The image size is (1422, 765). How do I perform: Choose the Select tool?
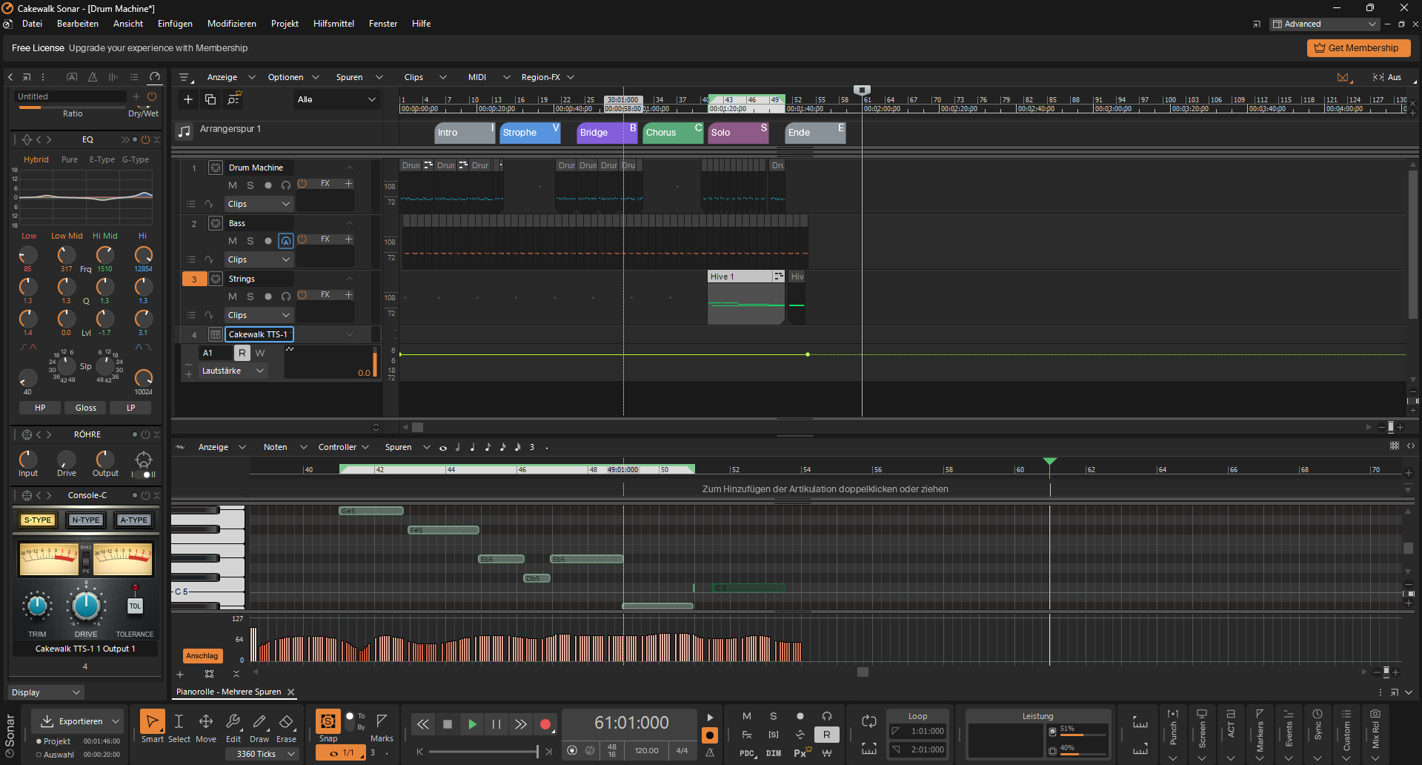click(x=179, y=721)
